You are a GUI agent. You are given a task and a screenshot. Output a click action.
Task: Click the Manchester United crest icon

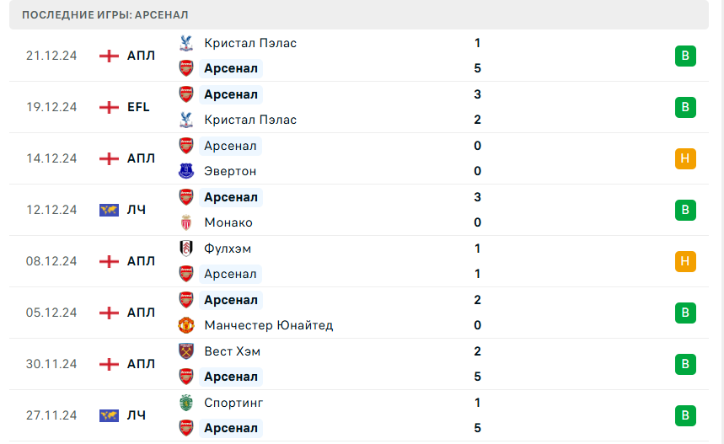pos(186,325)
